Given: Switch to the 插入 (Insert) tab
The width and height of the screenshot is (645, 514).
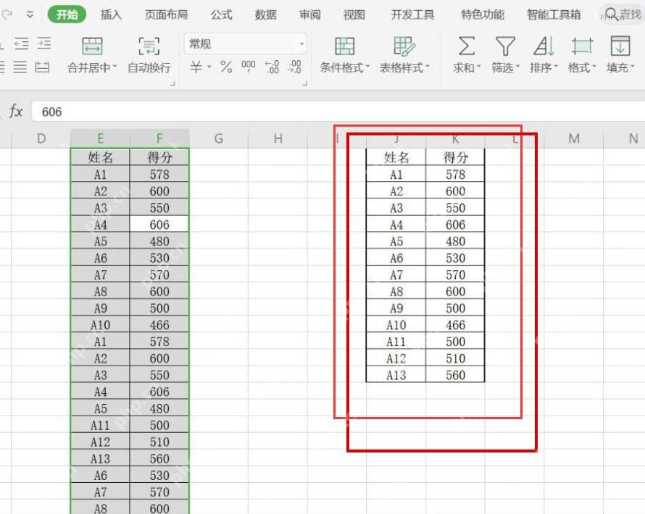Looking at the screenshot, I should [111, 14].
